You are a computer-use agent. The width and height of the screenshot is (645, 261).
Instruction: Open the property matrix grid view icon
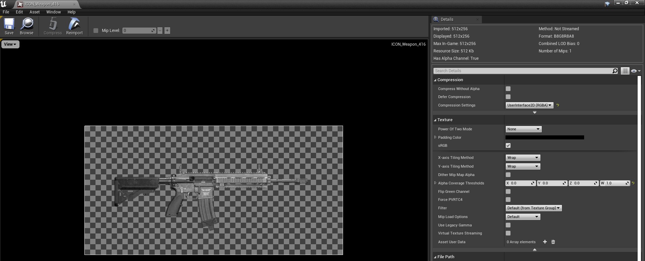625,71
